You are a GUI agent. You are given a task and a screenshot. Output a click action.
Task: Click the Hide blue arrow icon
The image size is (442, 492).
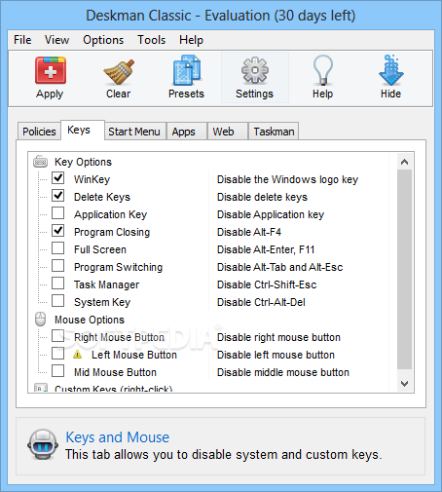click(391, 70)
